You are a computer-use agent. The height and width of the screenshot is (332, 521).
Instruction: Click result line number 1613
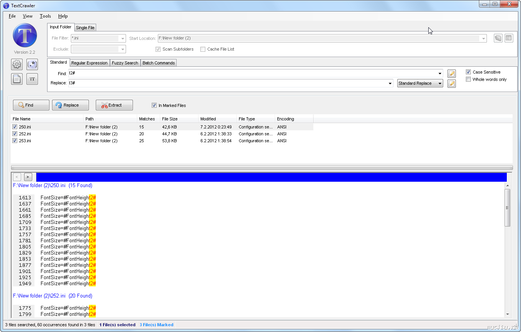(25, 198)
